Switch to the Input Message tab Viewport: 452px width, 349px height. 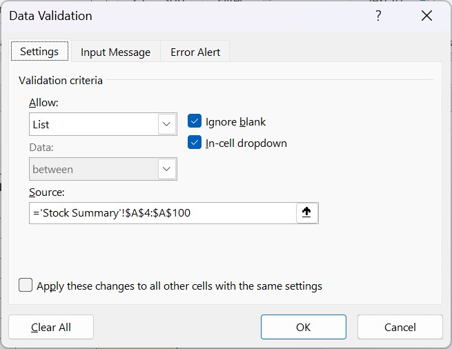tap(115, 52)
